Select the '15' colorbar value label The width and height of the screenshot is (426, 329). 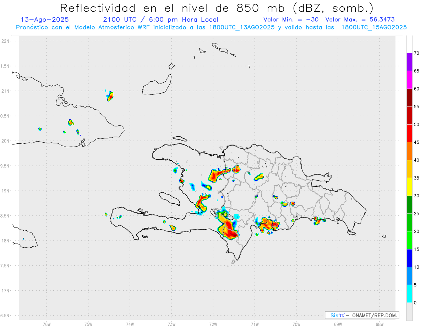click(416, 249)
